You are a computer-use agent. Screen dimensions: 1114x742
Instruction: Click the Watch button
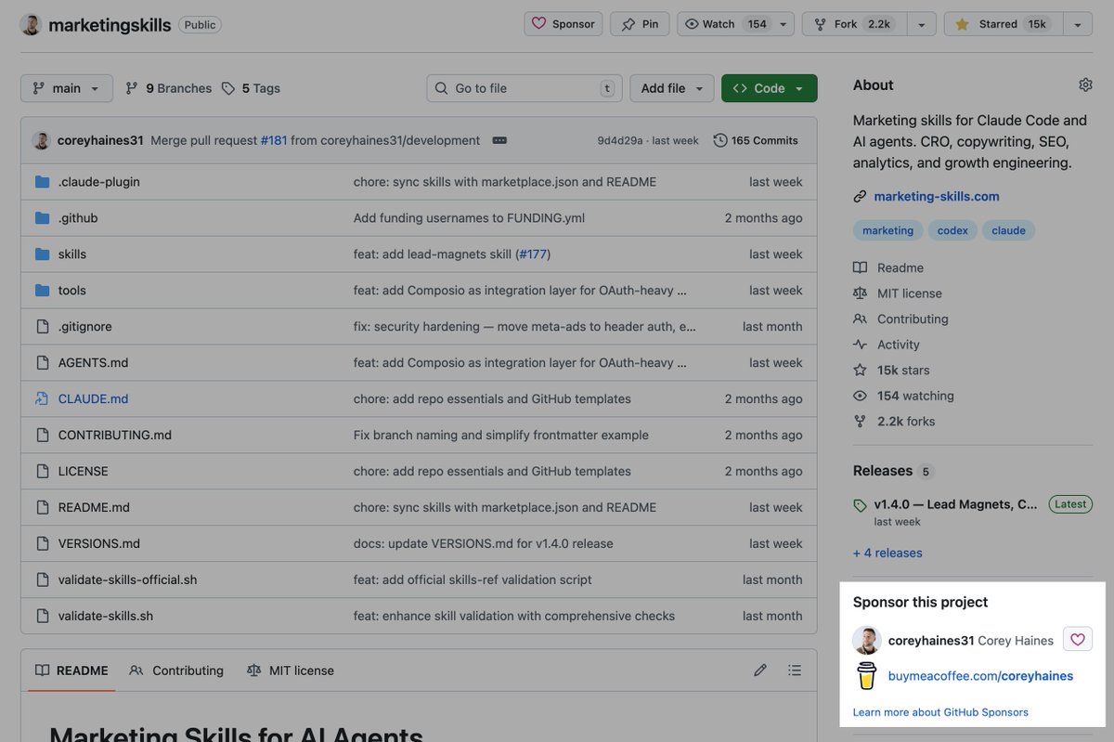coord(726,24)
